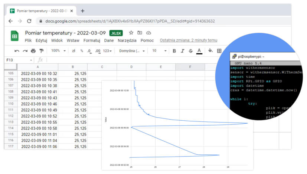This screenshot has height=174, width=307.
Task: Select row header 105
Action: pos(11,73)
